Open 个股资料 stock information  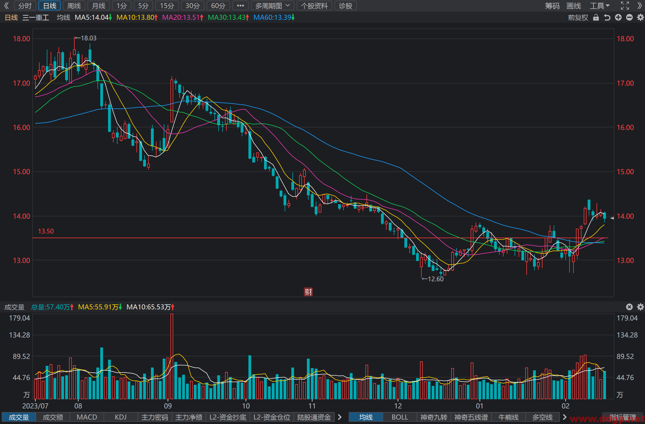314,6
